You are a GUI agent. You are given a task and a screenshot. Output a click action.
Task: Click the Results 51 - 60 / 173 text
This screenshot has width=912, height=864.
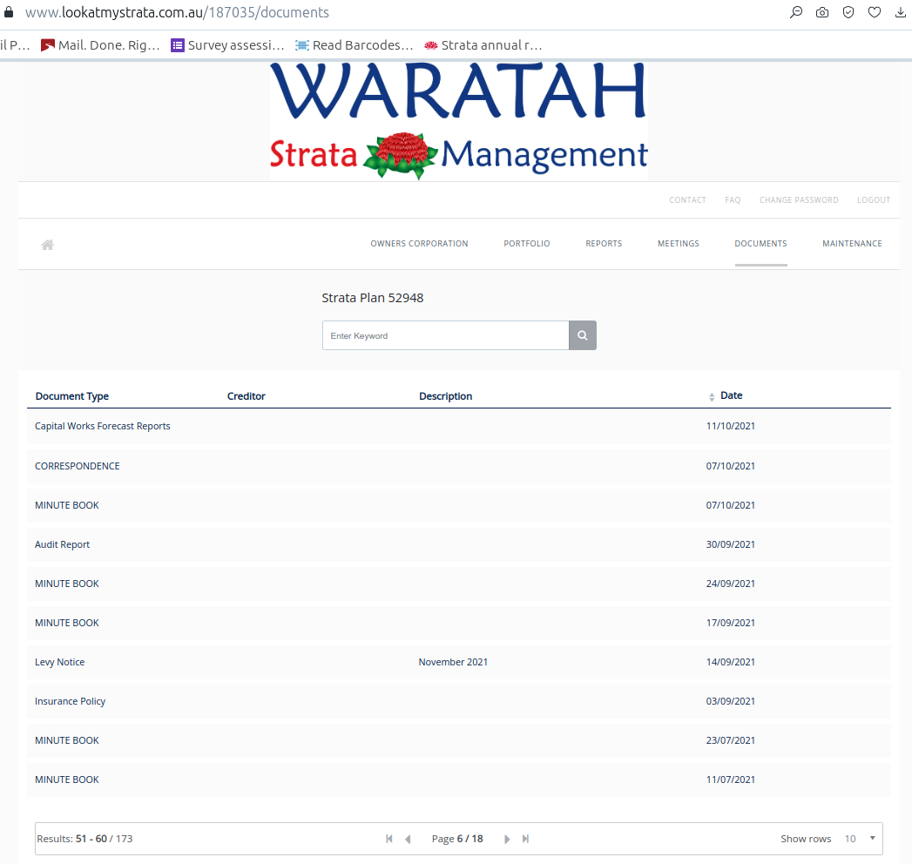pos(84,839)
